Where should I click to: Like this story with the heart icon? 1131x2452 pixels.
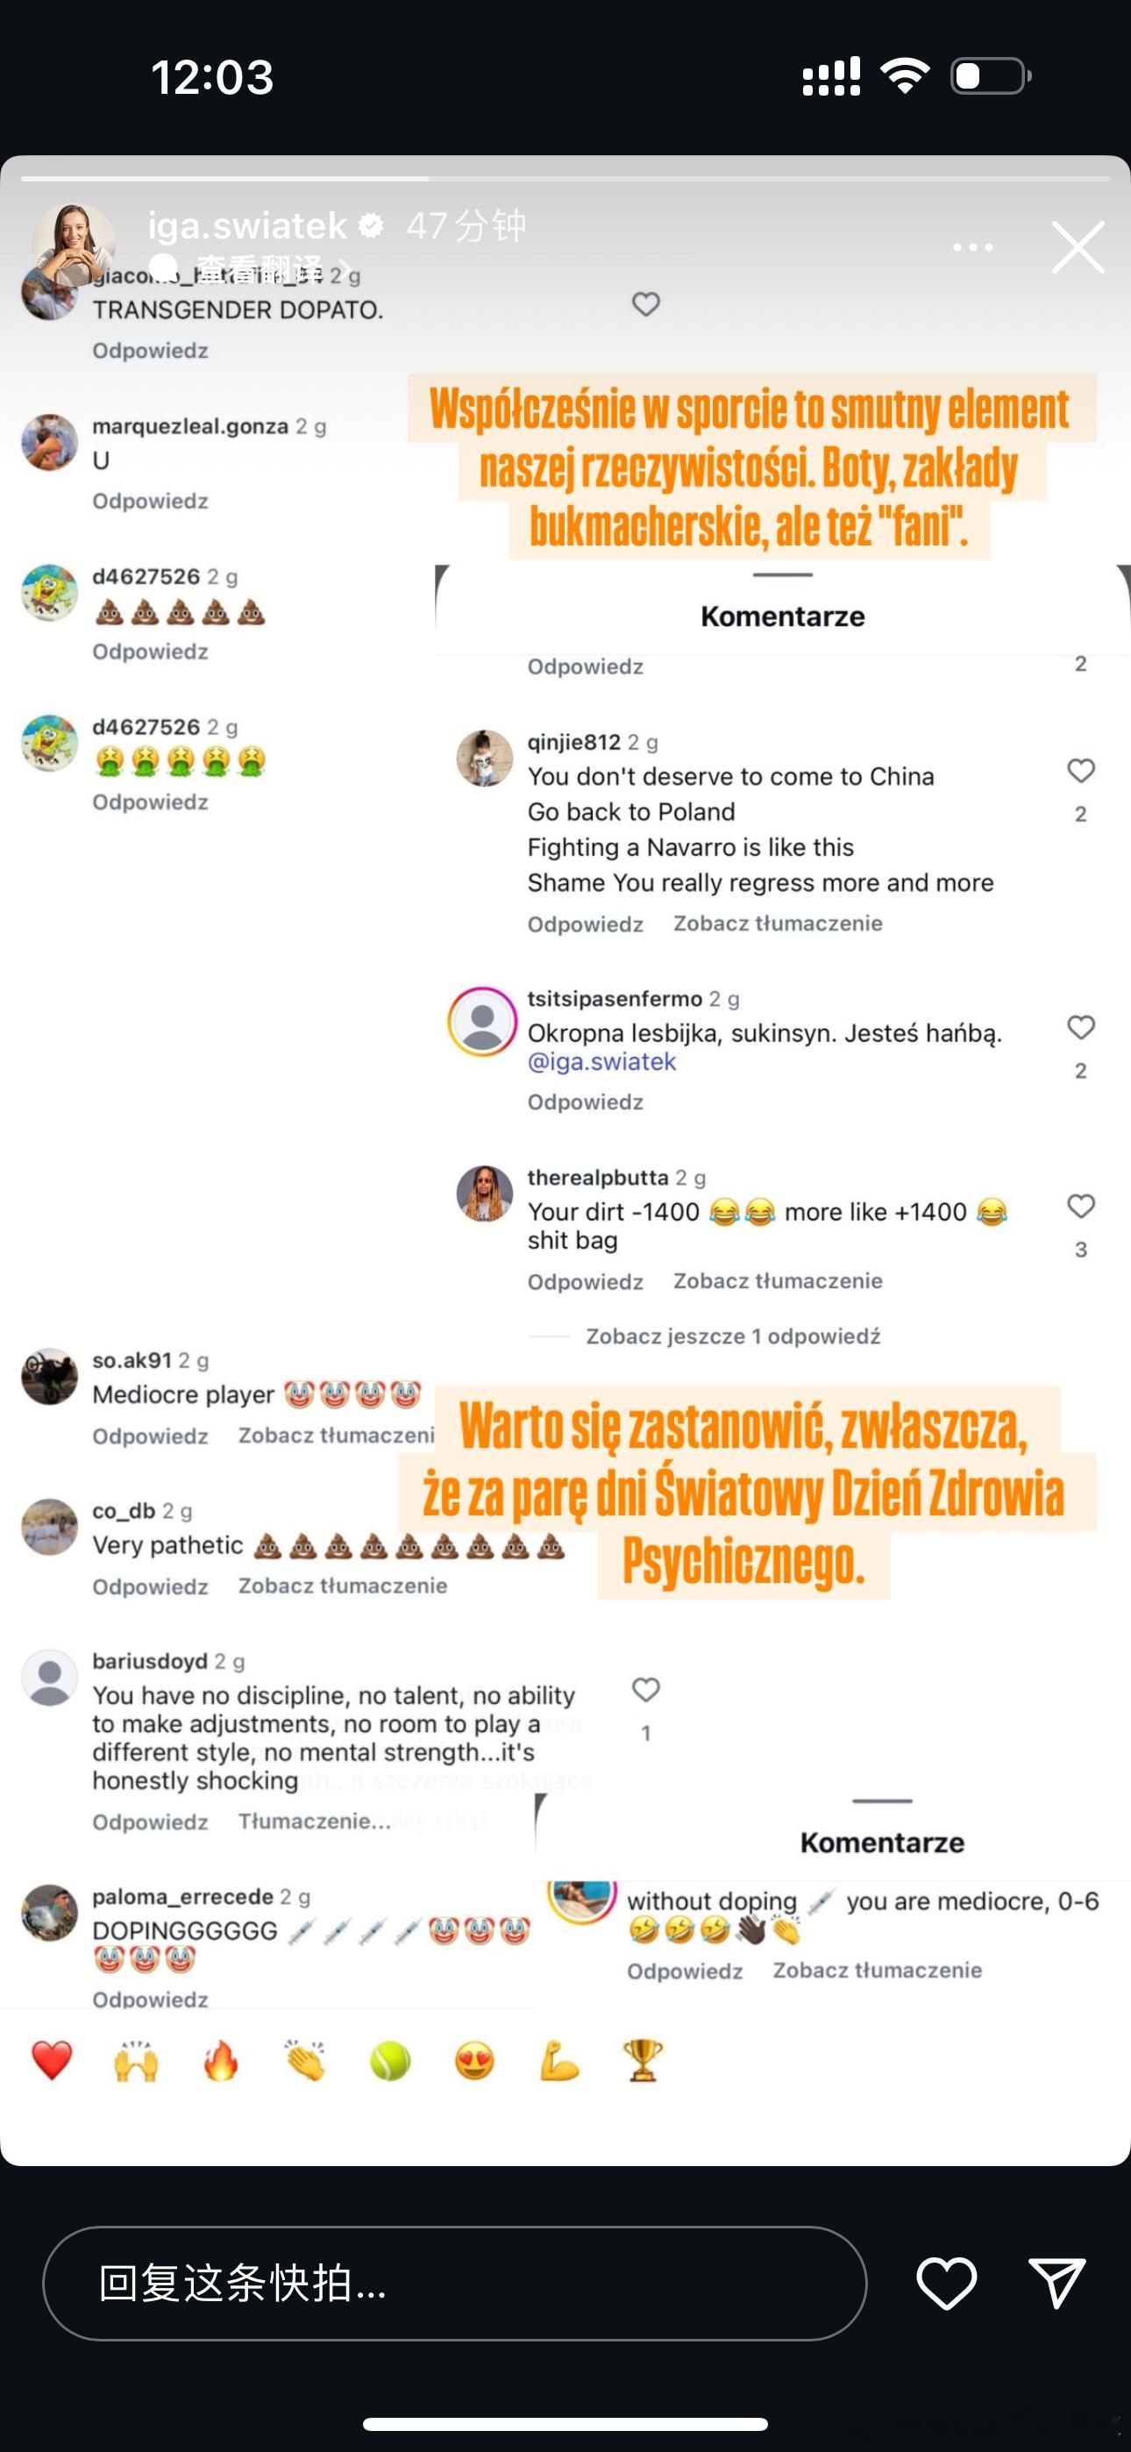click(946, 2283)
